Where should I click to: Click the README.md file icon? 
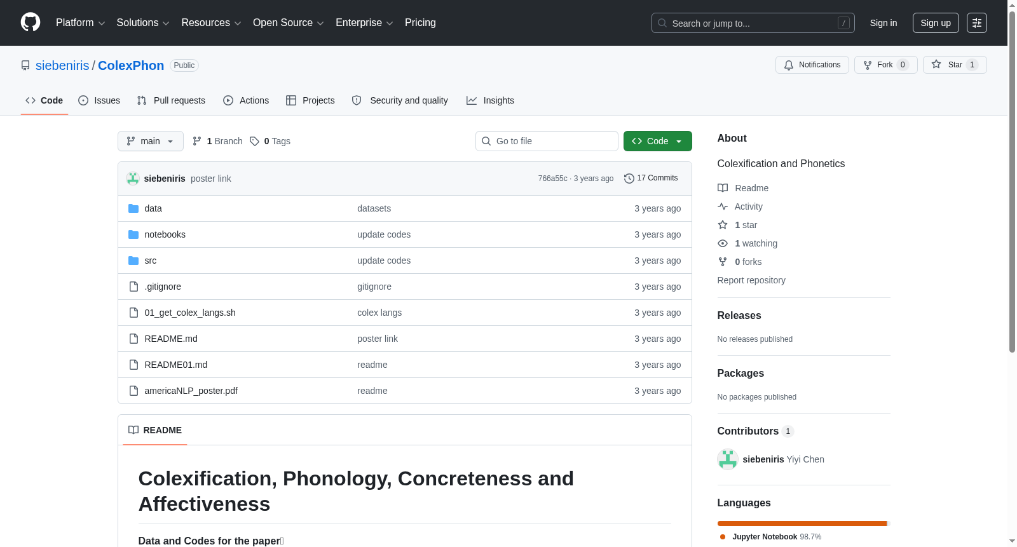click(133, 339)
